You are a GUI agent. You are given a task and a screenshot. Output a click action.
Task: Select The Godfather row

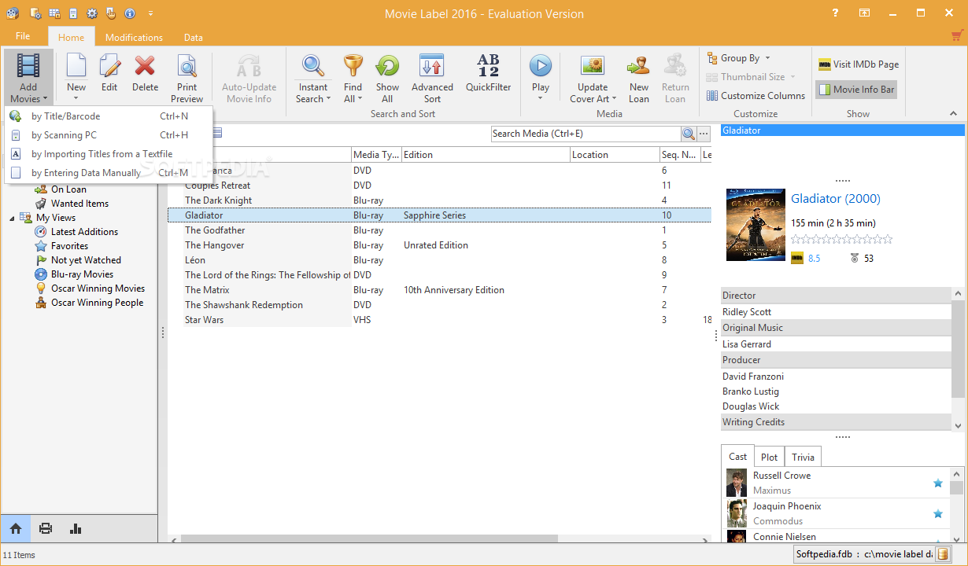(x=439, y=230)
